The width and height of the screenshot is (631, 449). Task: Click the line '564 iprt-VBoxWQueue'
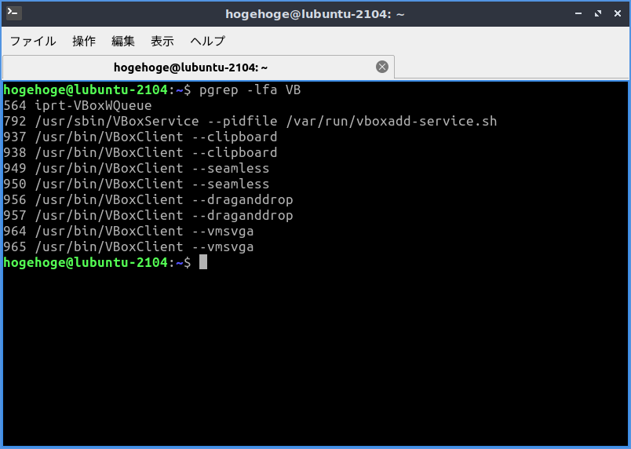point(78,105)
